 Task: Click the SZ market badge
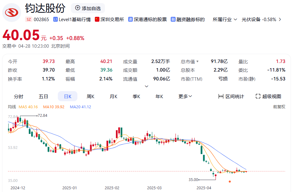29,20
